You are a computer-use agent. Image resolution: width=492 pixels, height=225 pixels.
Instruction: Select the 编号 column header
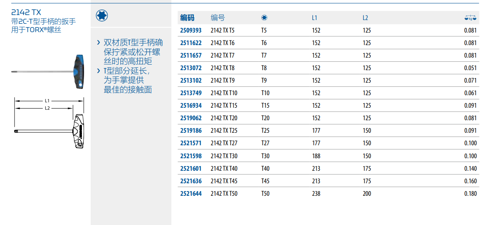coord(217,18)
